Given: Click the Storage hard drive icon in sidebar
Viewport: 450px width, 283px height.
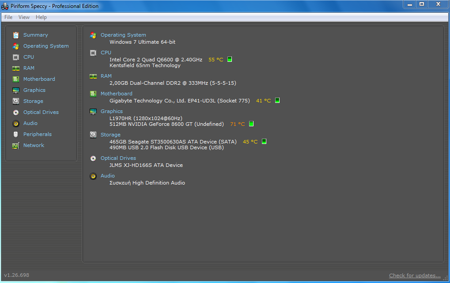Looking at the screenshot, I should pos(16,101).
